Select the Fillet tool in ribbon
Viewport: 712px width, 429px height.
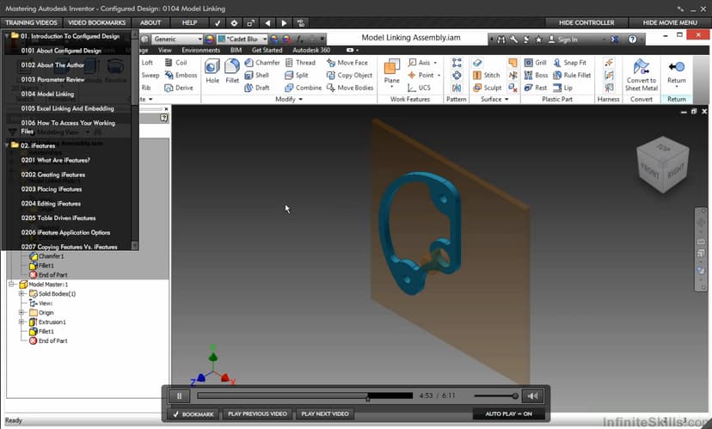232,71
